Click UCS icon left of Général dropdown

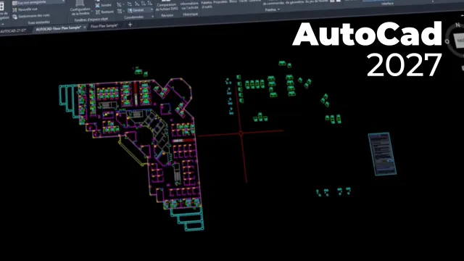120,12
